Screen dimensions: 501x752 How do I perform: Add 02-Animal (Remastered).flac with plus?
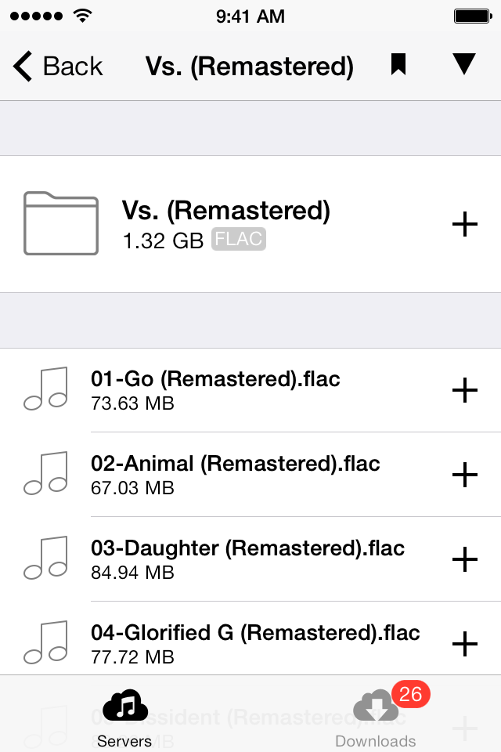pos(464,475)
